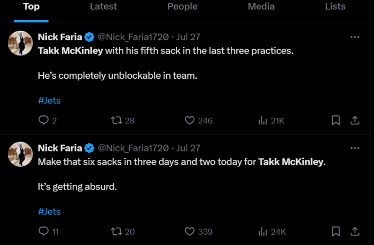Viewport: 374px width, 245px height.
Task: Like the 'It's getting absurd' tweet
Action: pyautogui.click(x=190, y=231)
